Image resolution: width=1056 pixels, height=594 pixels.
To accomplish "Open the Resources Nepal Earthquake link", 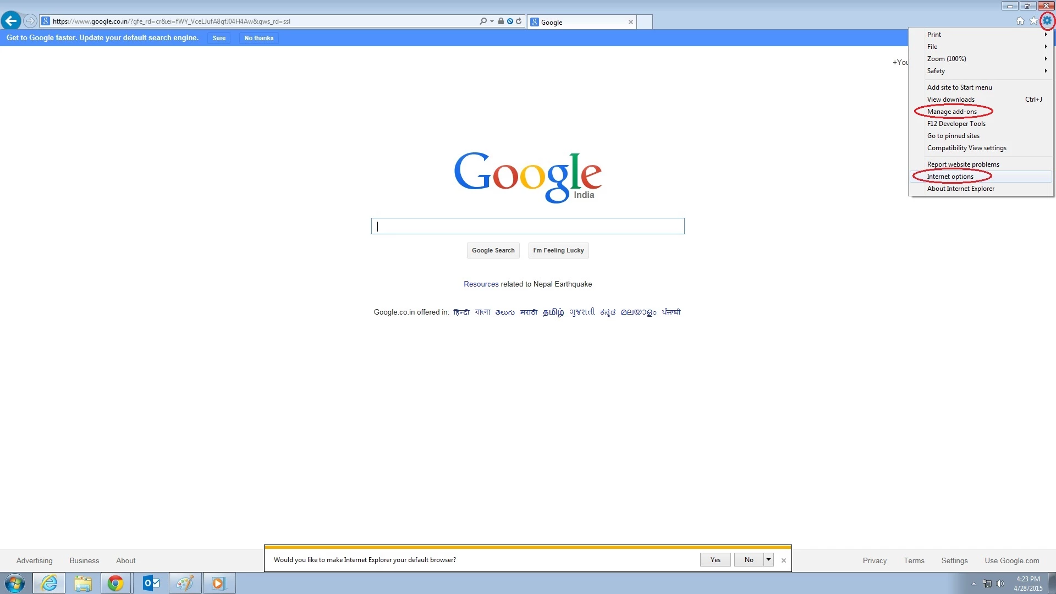I will point(481,284).
